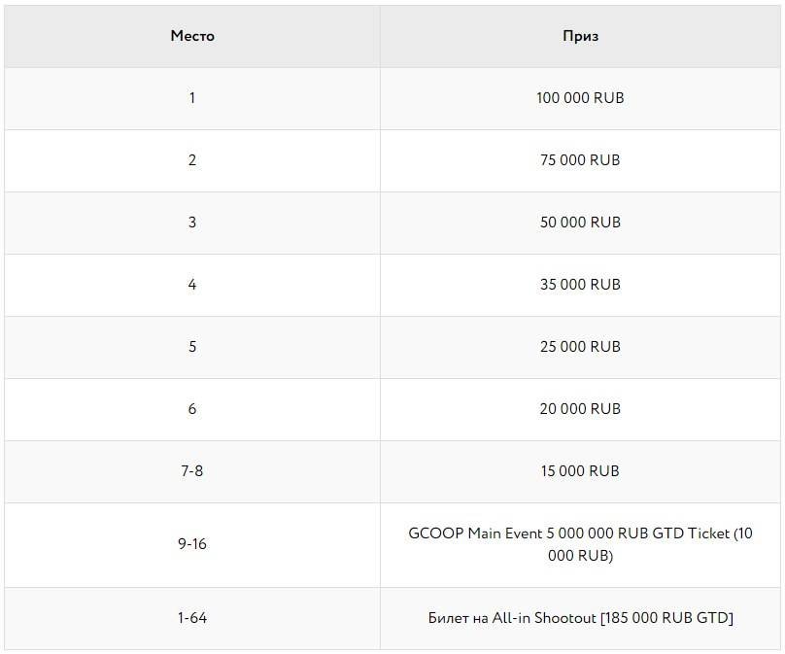Select the place 2 cell
This screenshot has height=654, width=785.
191,160
